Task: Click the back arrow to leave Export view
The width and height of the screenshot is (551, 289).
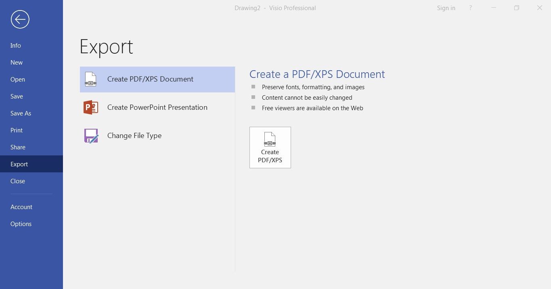Action: click(20, 19)
